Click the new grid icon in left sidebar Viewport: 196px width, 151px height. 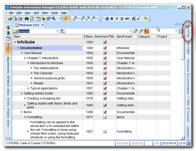coord(8,27)
